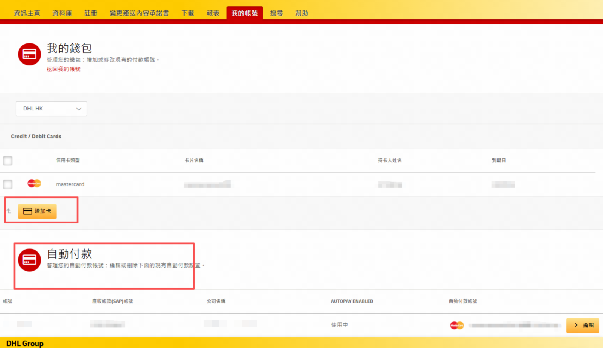Image resolution: width=603 pixels, height=348 pixels.
Task: Click the up-arrow icon beside 增加卡
Action: (9, 211)
